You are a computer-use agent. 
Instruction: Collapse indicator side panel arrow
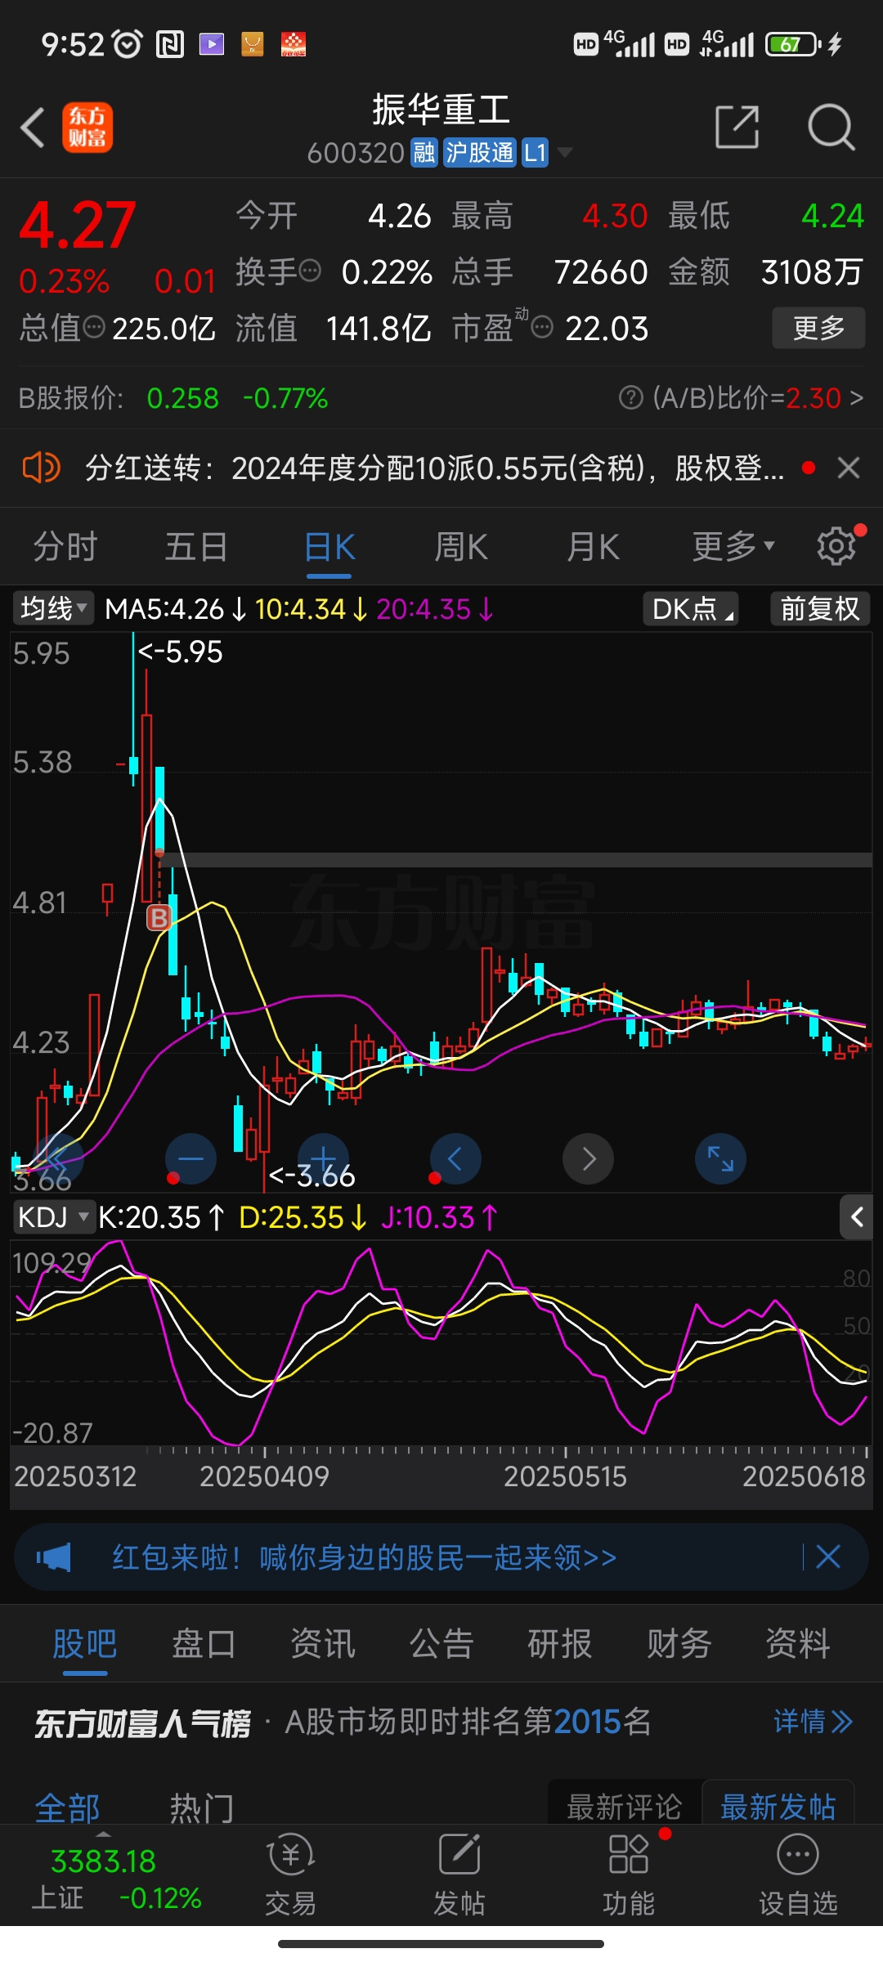(x=856, y=1217)
